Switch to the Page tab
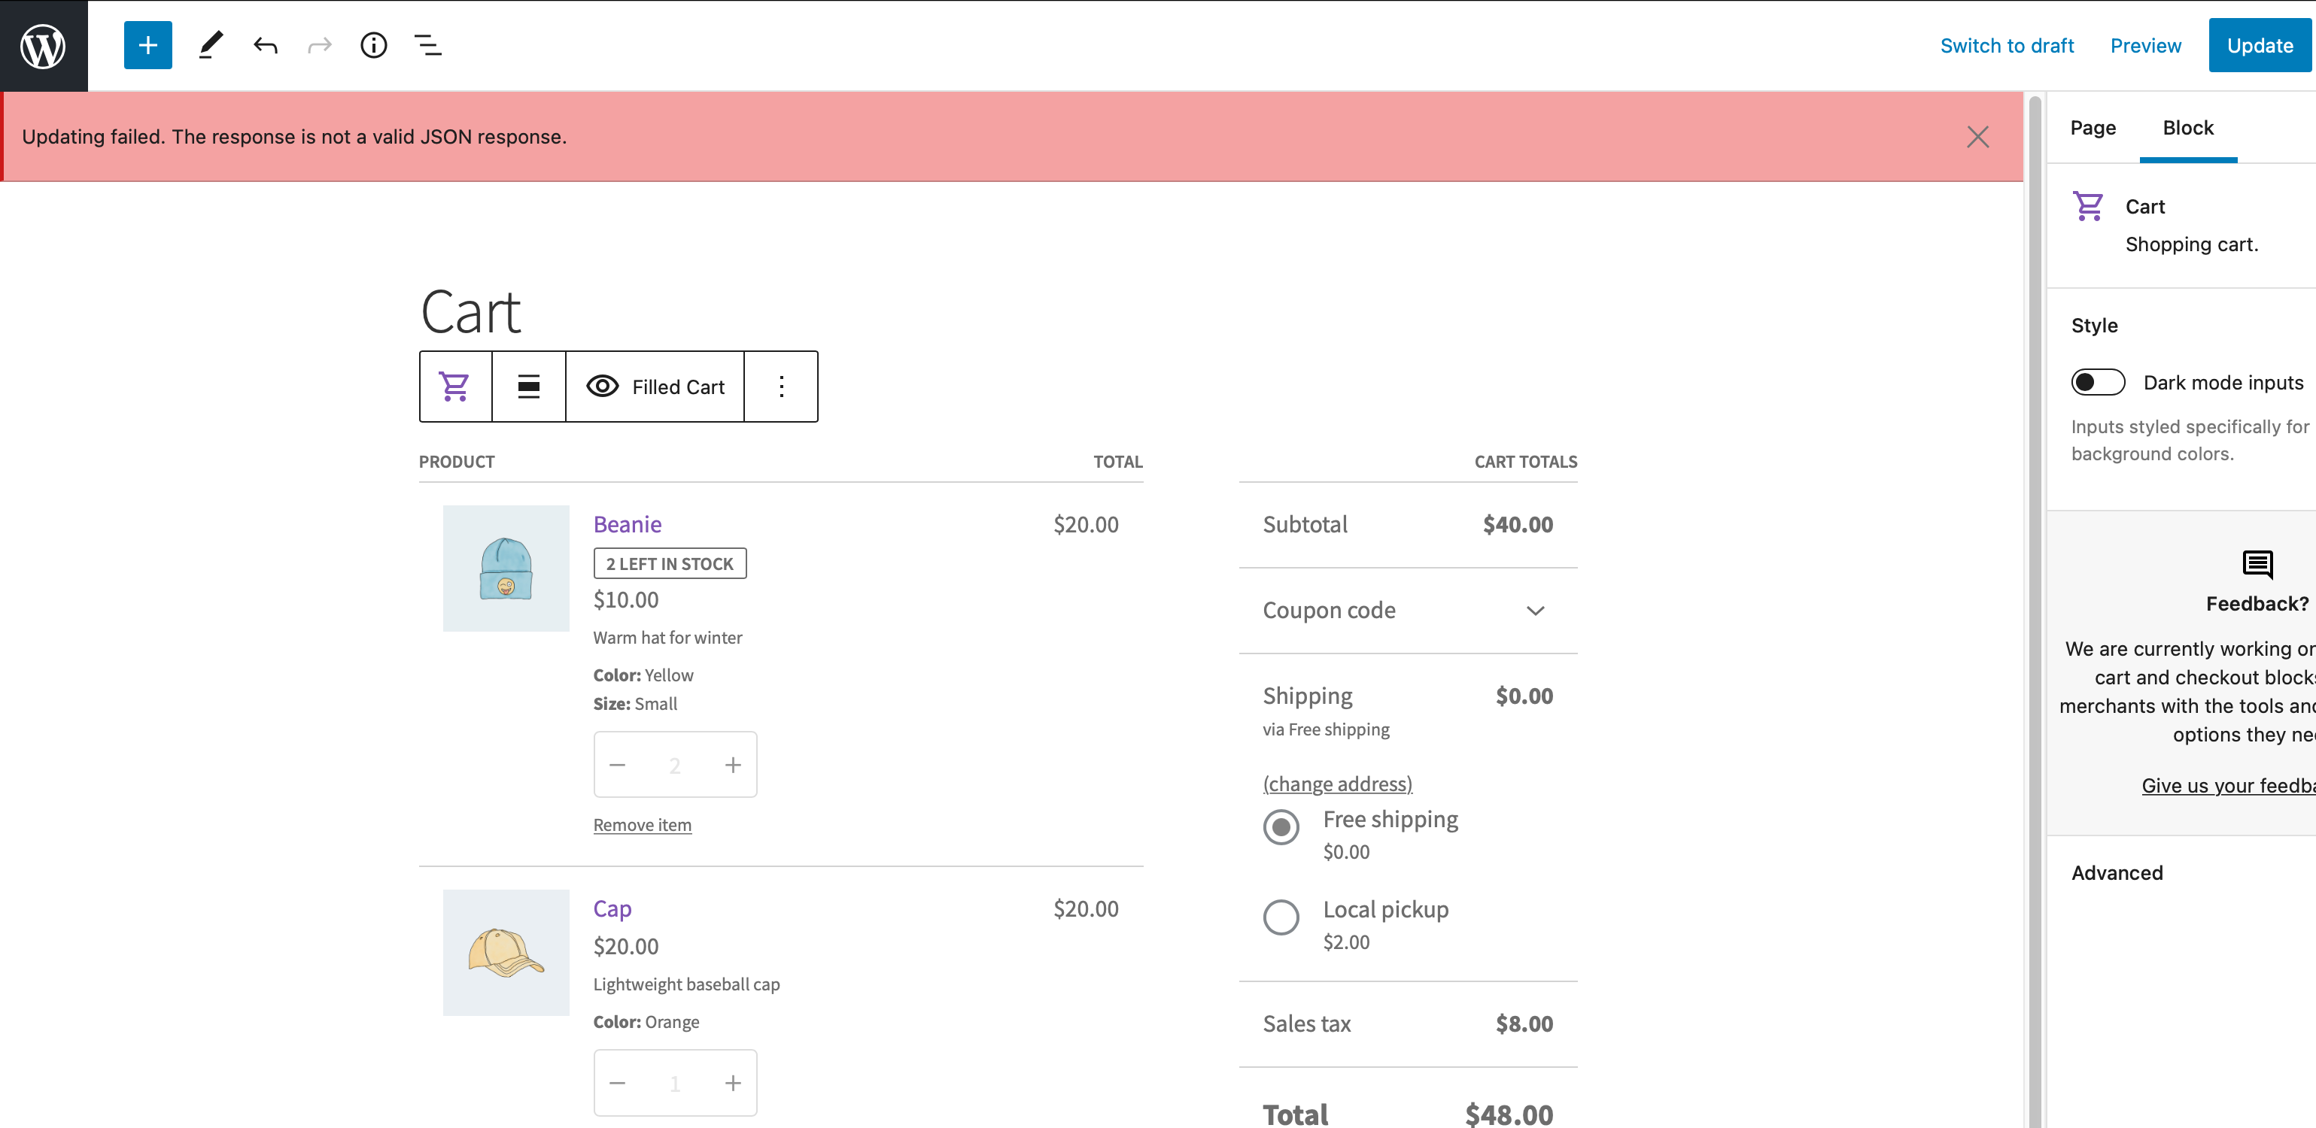2316x1128 pixels. (x=2093, y=128)
